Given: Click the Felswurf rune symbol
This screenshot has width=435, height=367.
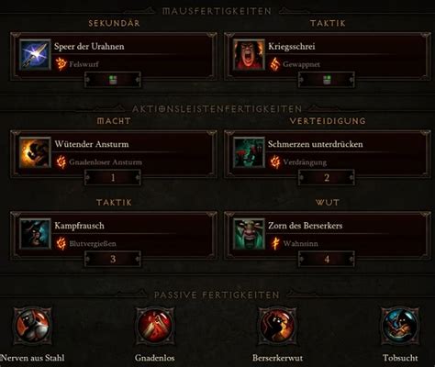Looking at the screenshot, I should coord(61,64).
